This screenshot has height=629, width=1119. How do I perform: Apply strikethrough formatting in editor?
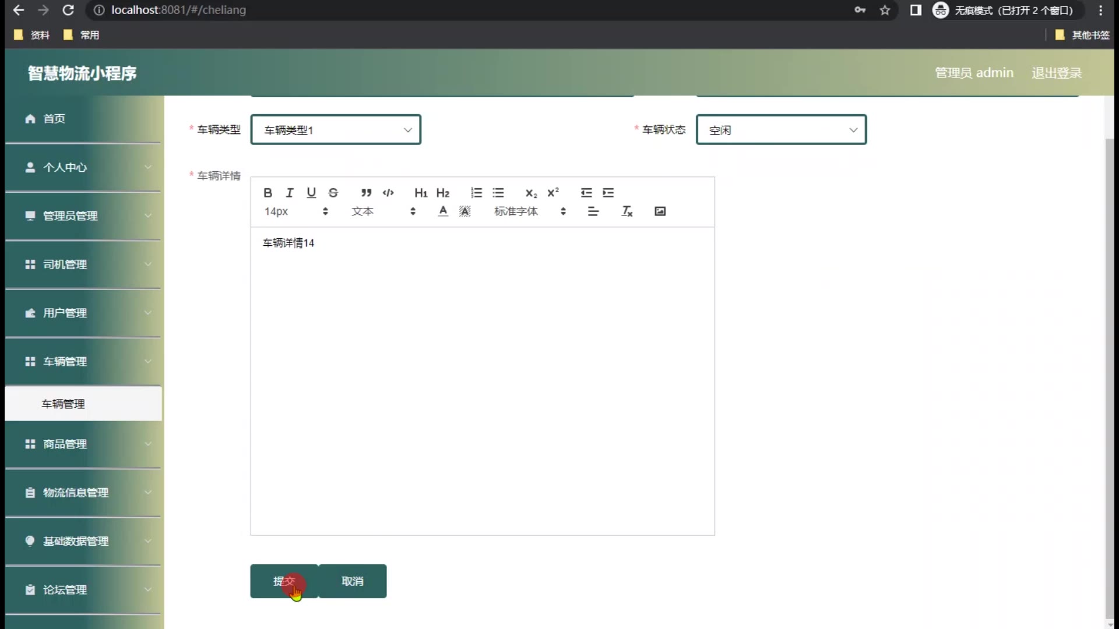point(333,193)
